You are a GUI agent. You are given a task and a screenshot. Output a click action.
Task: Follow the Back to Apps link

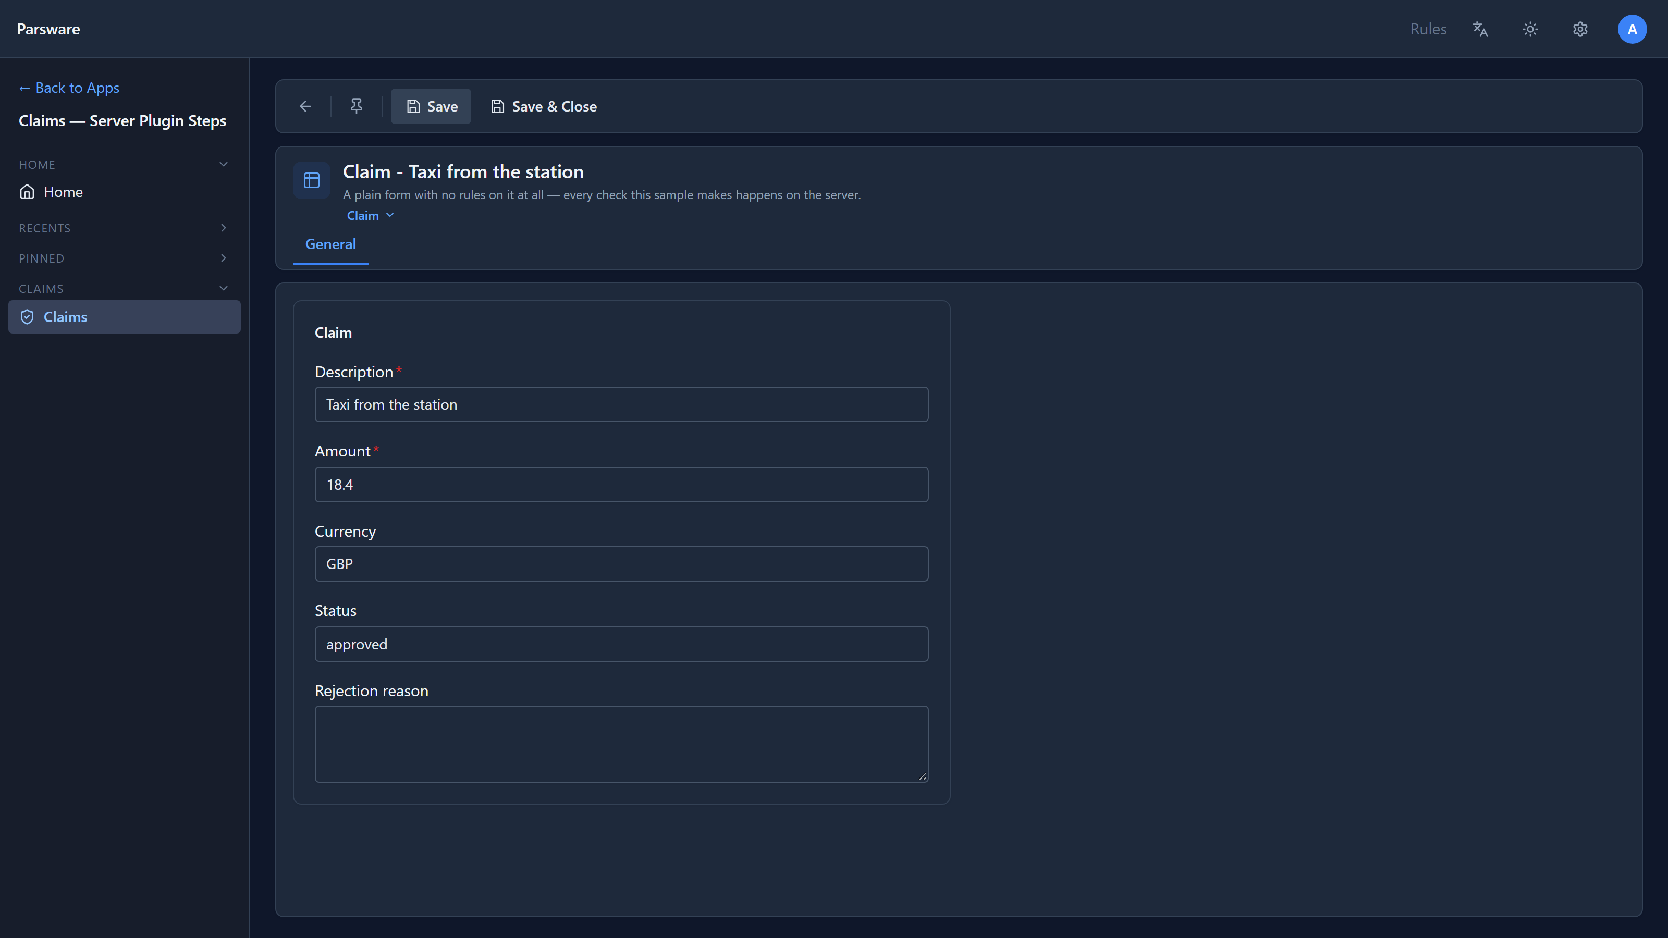tap(69, 88)
